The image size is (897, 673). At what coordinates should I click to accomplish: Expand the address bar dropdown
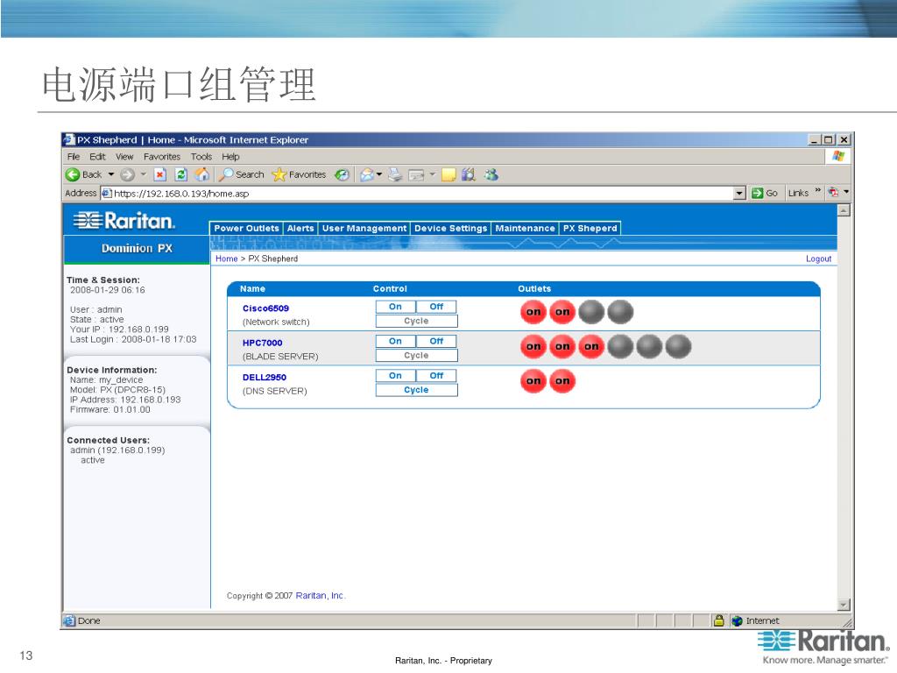tap(739, 194)
